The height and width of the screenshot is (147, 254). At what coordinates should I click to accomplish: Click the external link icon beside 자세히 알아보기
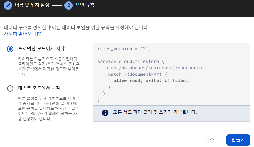click(x=39, y=34)
